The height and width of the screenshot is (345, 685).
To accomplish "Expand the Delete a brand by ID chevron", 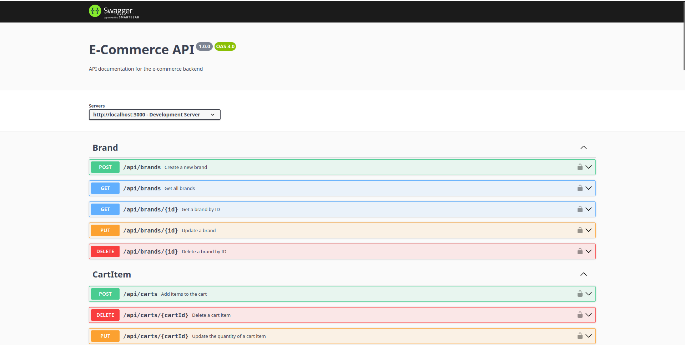I will coord(589,251).
